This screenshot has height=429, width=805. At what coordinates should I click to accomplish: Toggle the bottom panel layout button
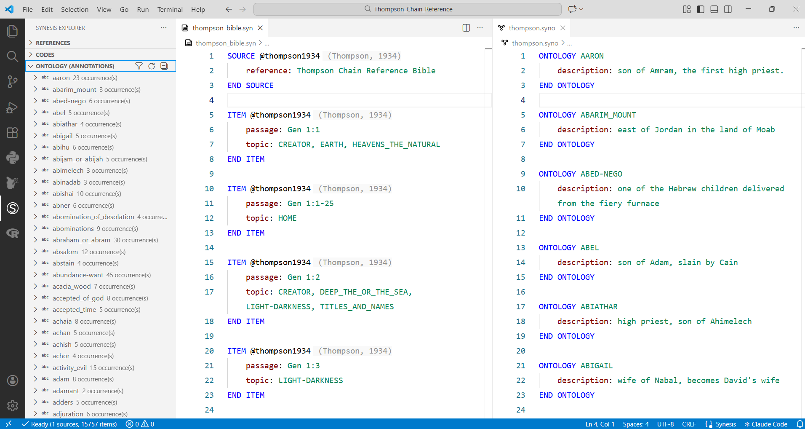(714, 9)
